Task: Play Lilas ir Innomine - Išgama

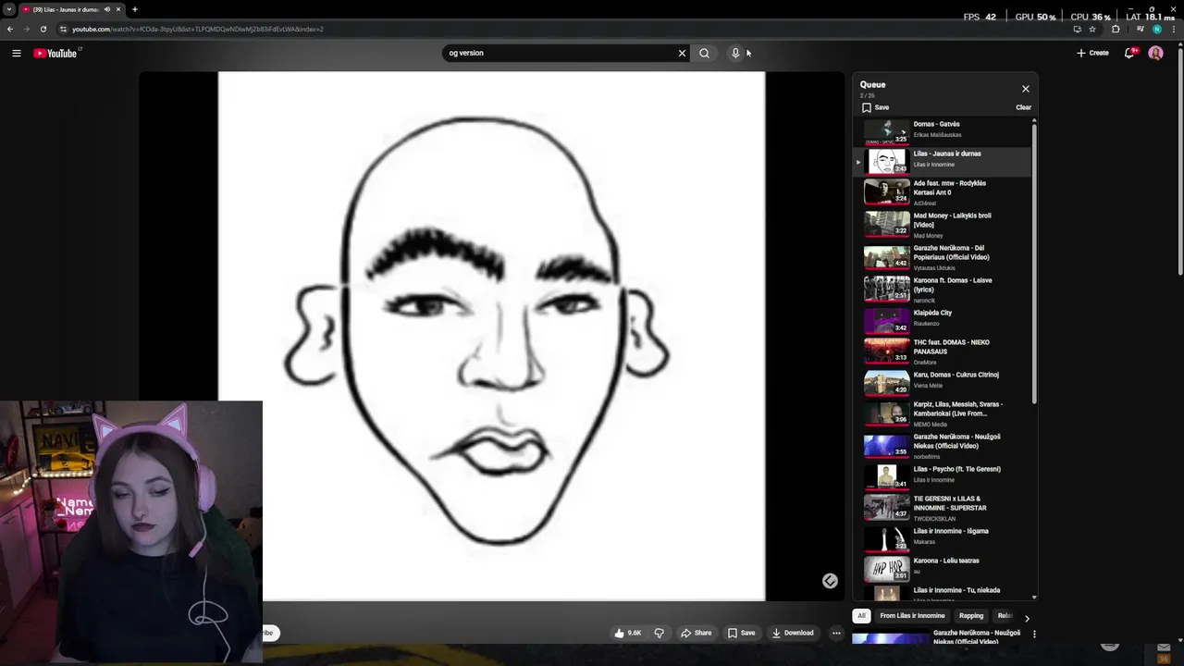Action: [941, 537]
